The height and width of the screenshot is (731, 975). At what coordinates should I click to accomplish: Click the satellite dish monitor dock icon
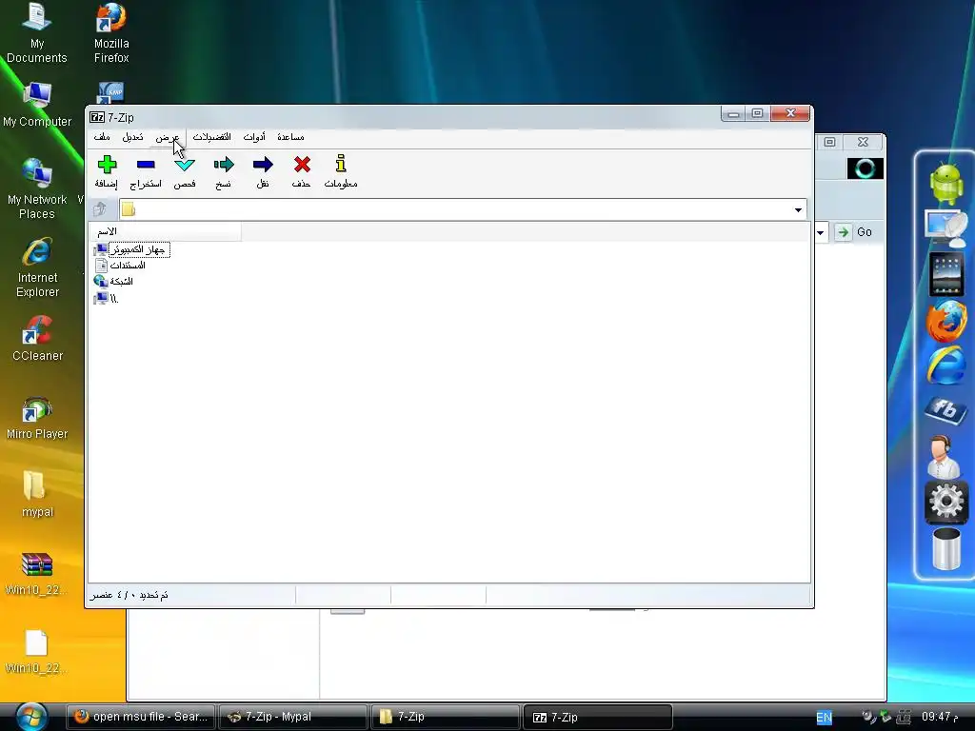pos(945,227)
